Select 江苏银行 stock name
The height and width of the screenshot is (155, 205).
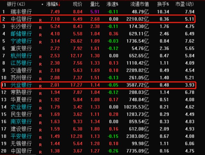21,63
